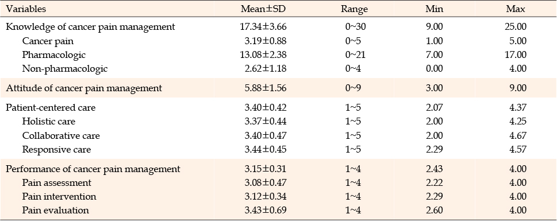Select the Pain assessment row label
This screenshot has height=222, width=557.
click(57, 182)
